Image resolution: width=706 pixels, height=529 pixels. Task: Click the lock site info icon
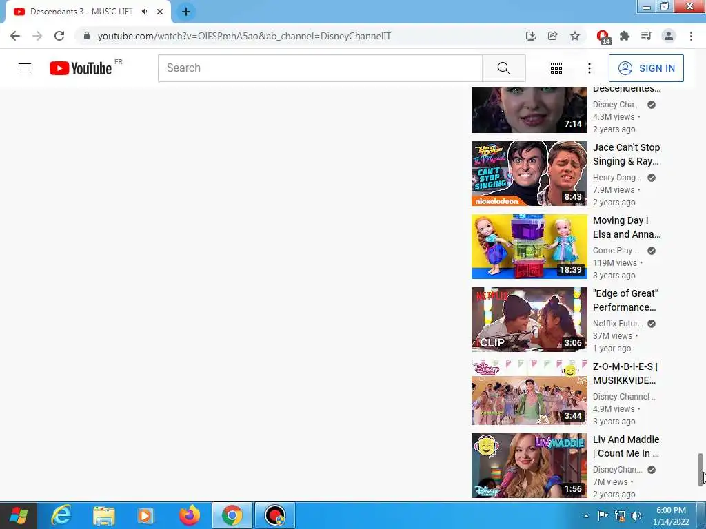(87, 36)
